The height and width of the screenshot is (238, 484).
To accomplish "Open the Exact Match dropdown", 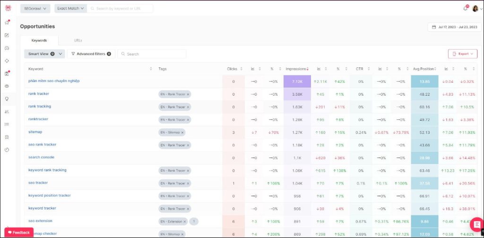I will (70, 8).
